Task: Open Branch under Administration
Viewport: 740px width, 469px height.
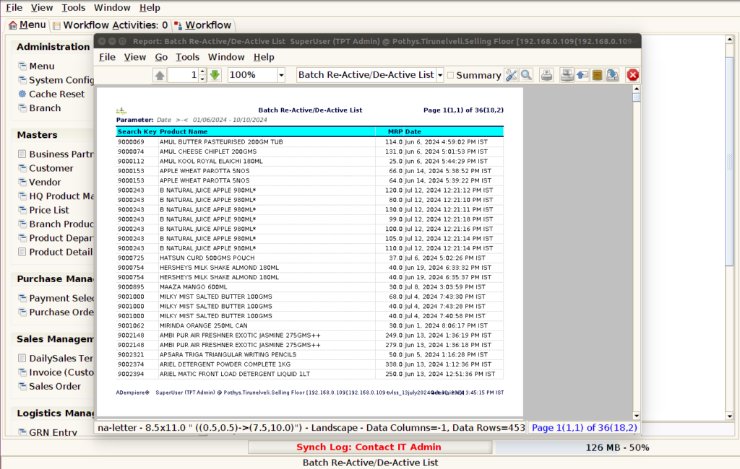Action: coord(45,108)
